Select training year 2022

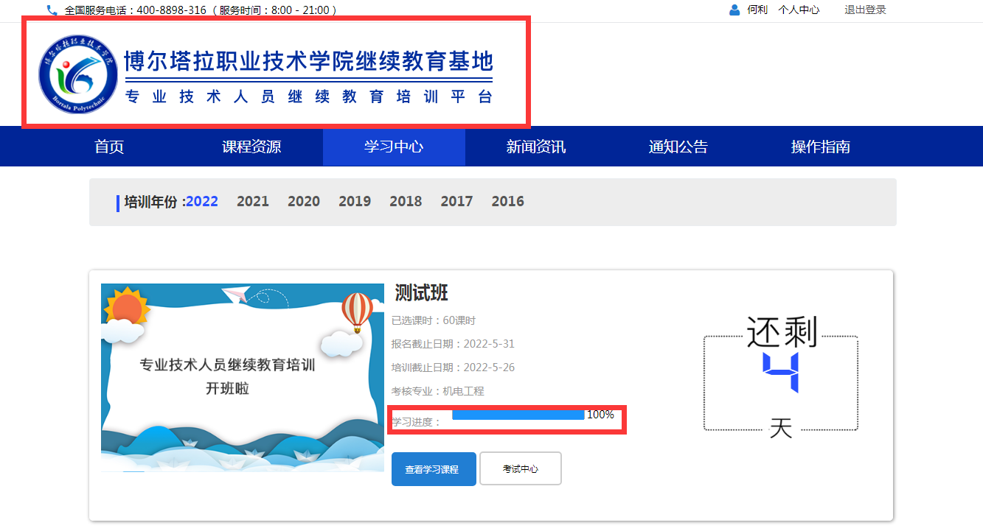tap(202, 202)
